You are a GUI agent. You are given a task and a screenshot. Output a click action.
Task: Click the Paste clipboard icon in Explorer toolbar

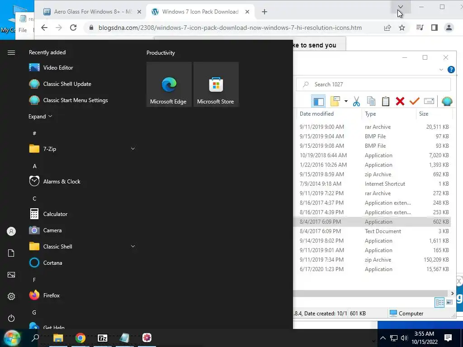(x=385, y=101)
